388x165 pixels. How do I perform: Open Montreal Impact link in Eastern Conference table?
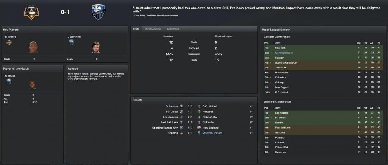[284, 53]
